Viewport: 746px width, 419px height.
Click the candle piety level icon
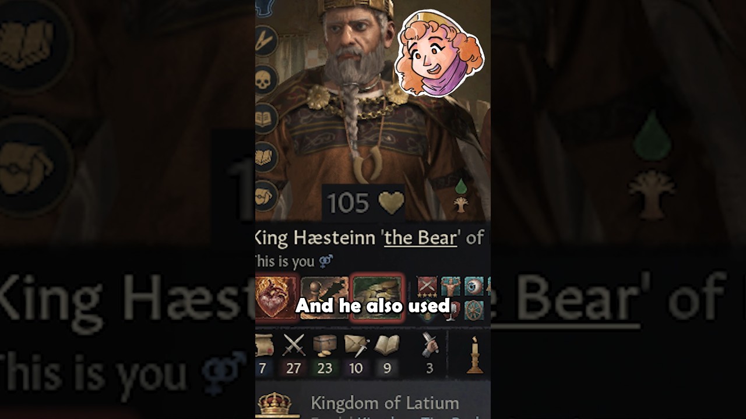[x=475, y=354]
